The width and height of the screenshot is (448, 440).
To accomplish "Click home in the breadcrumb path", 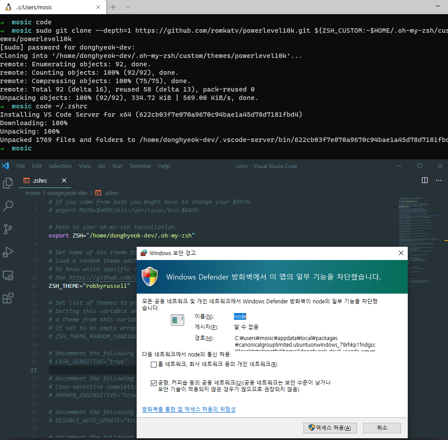I will pos(33,193).
